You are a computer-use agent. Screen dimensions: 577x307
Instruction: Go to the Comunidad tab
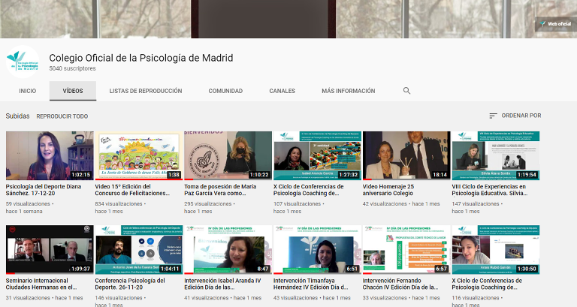coord(225,91)
